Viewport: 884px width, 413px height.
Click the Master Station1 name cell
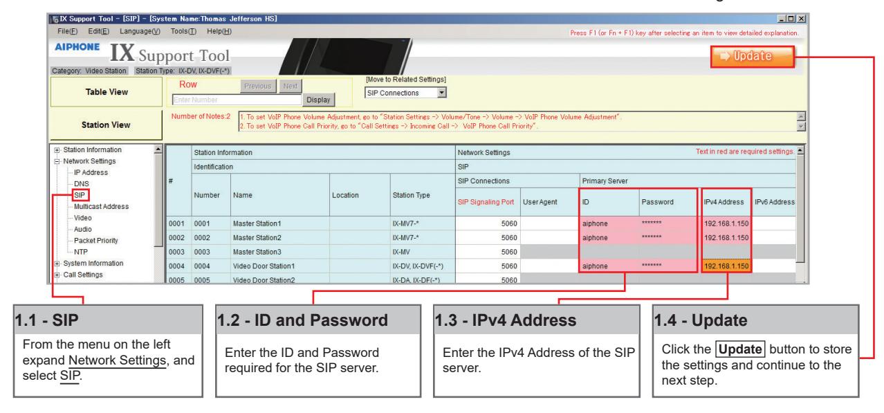click(279, 223)
